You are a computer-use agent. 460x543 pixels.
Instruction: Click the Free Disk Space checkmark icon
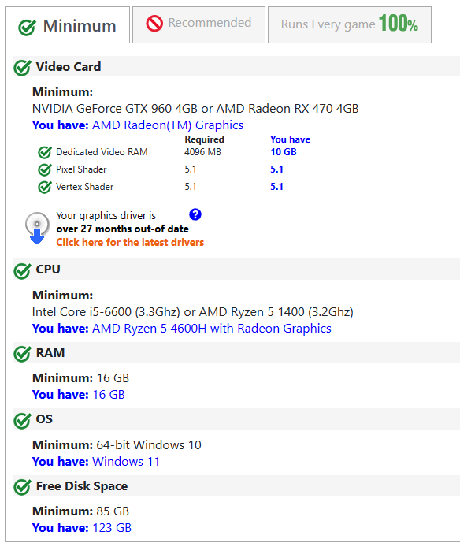(23, 487)
